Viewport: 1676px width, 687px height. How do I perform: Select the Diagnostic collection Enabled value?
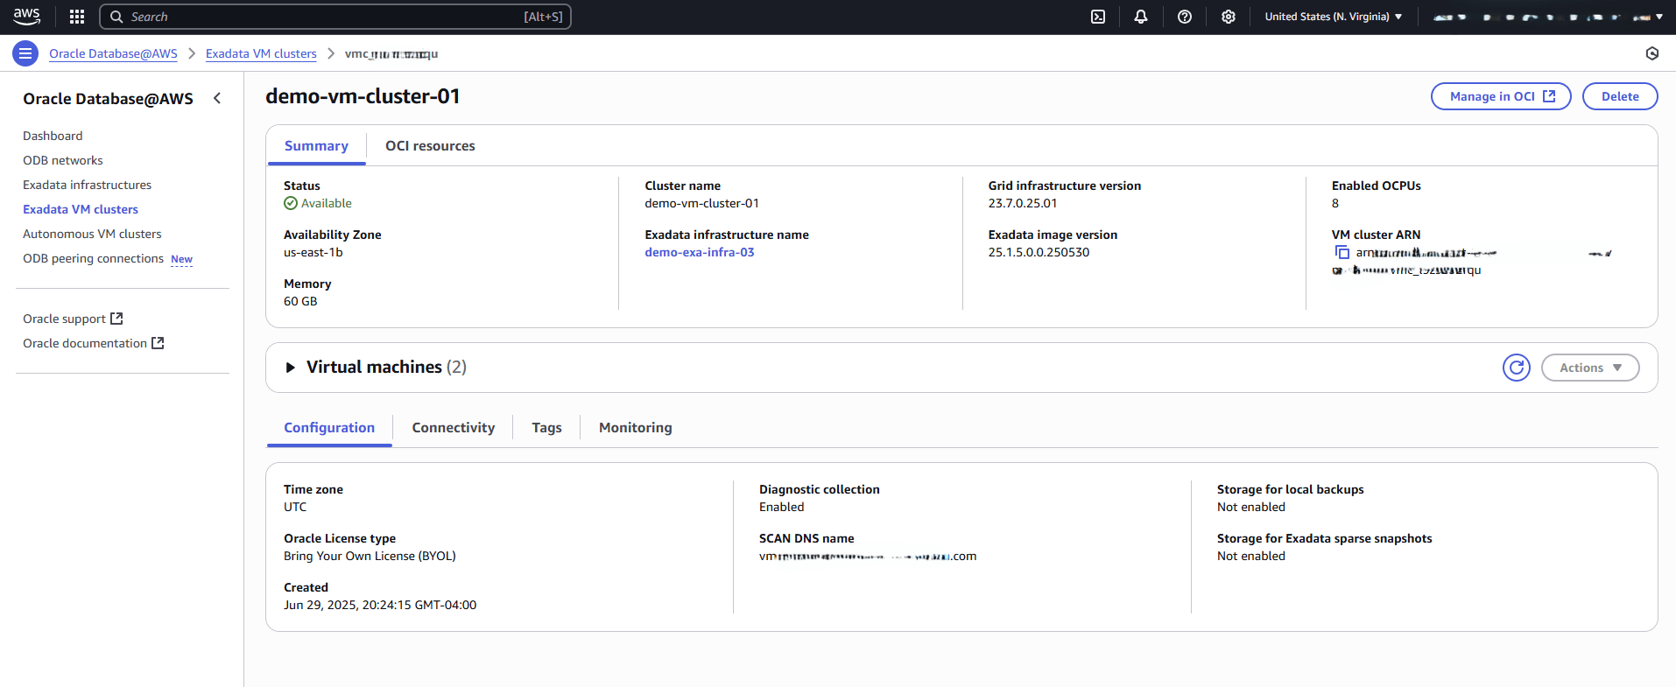tap(781, 507)
